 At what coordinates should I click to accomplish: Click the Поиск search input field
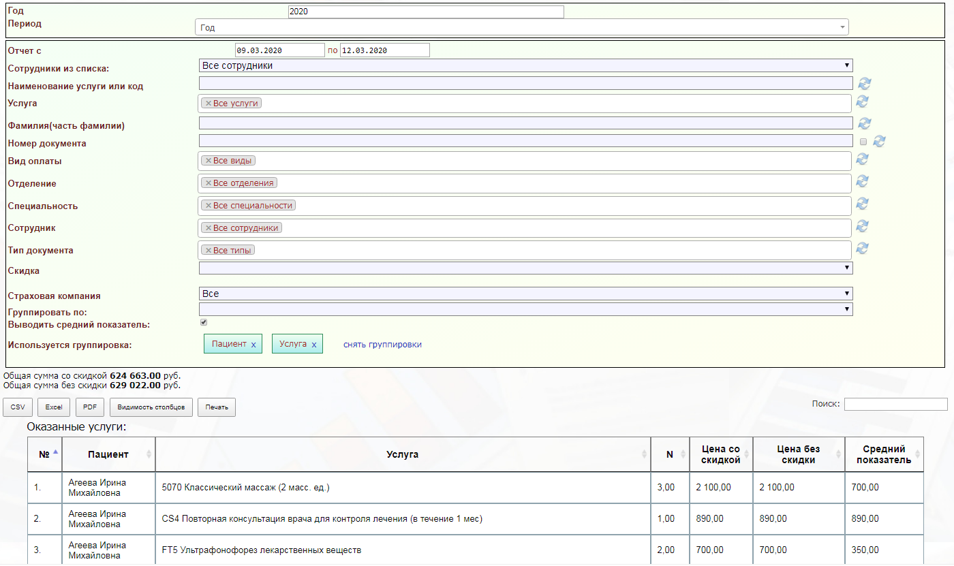895,405
